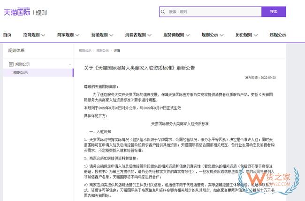Click the purple 搜索 button
305x201 pixels.
click(274, 12)
